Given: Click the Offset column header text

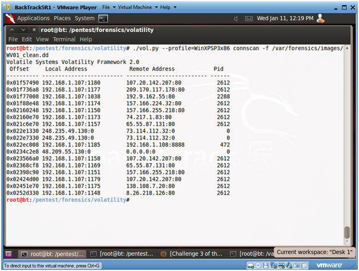Looking at the screenshot, I should click(x=19, y=69).
